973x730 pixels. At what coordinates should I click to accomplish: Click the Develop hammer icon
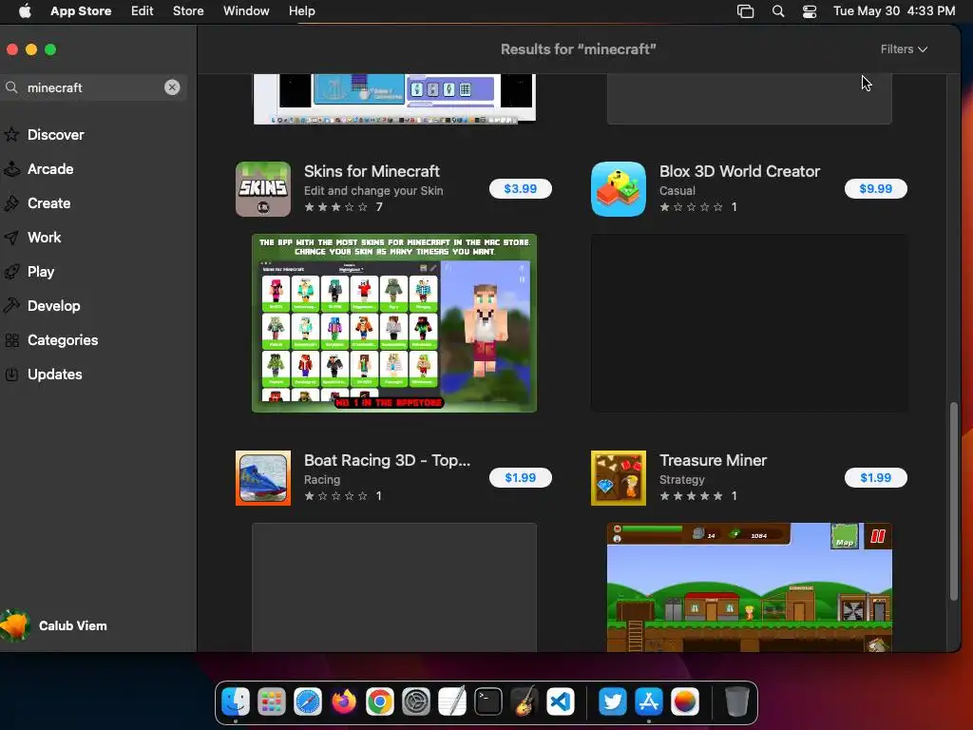[11, 306]
